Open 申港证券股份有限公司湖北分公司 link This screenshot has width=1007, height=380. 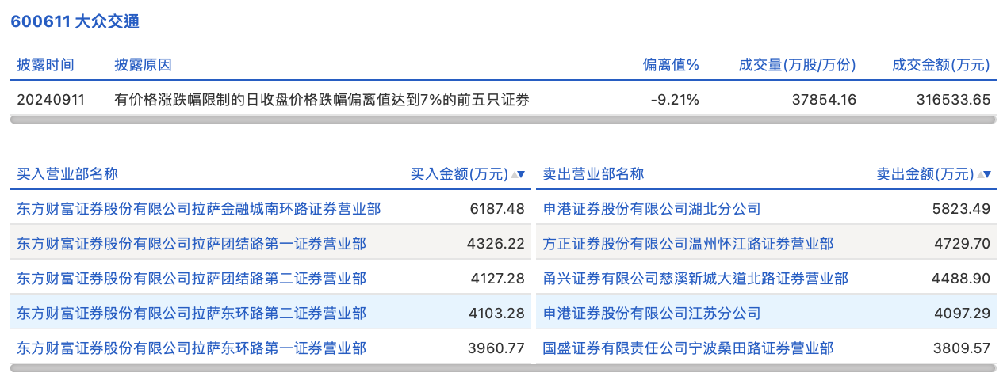[652, 209]
